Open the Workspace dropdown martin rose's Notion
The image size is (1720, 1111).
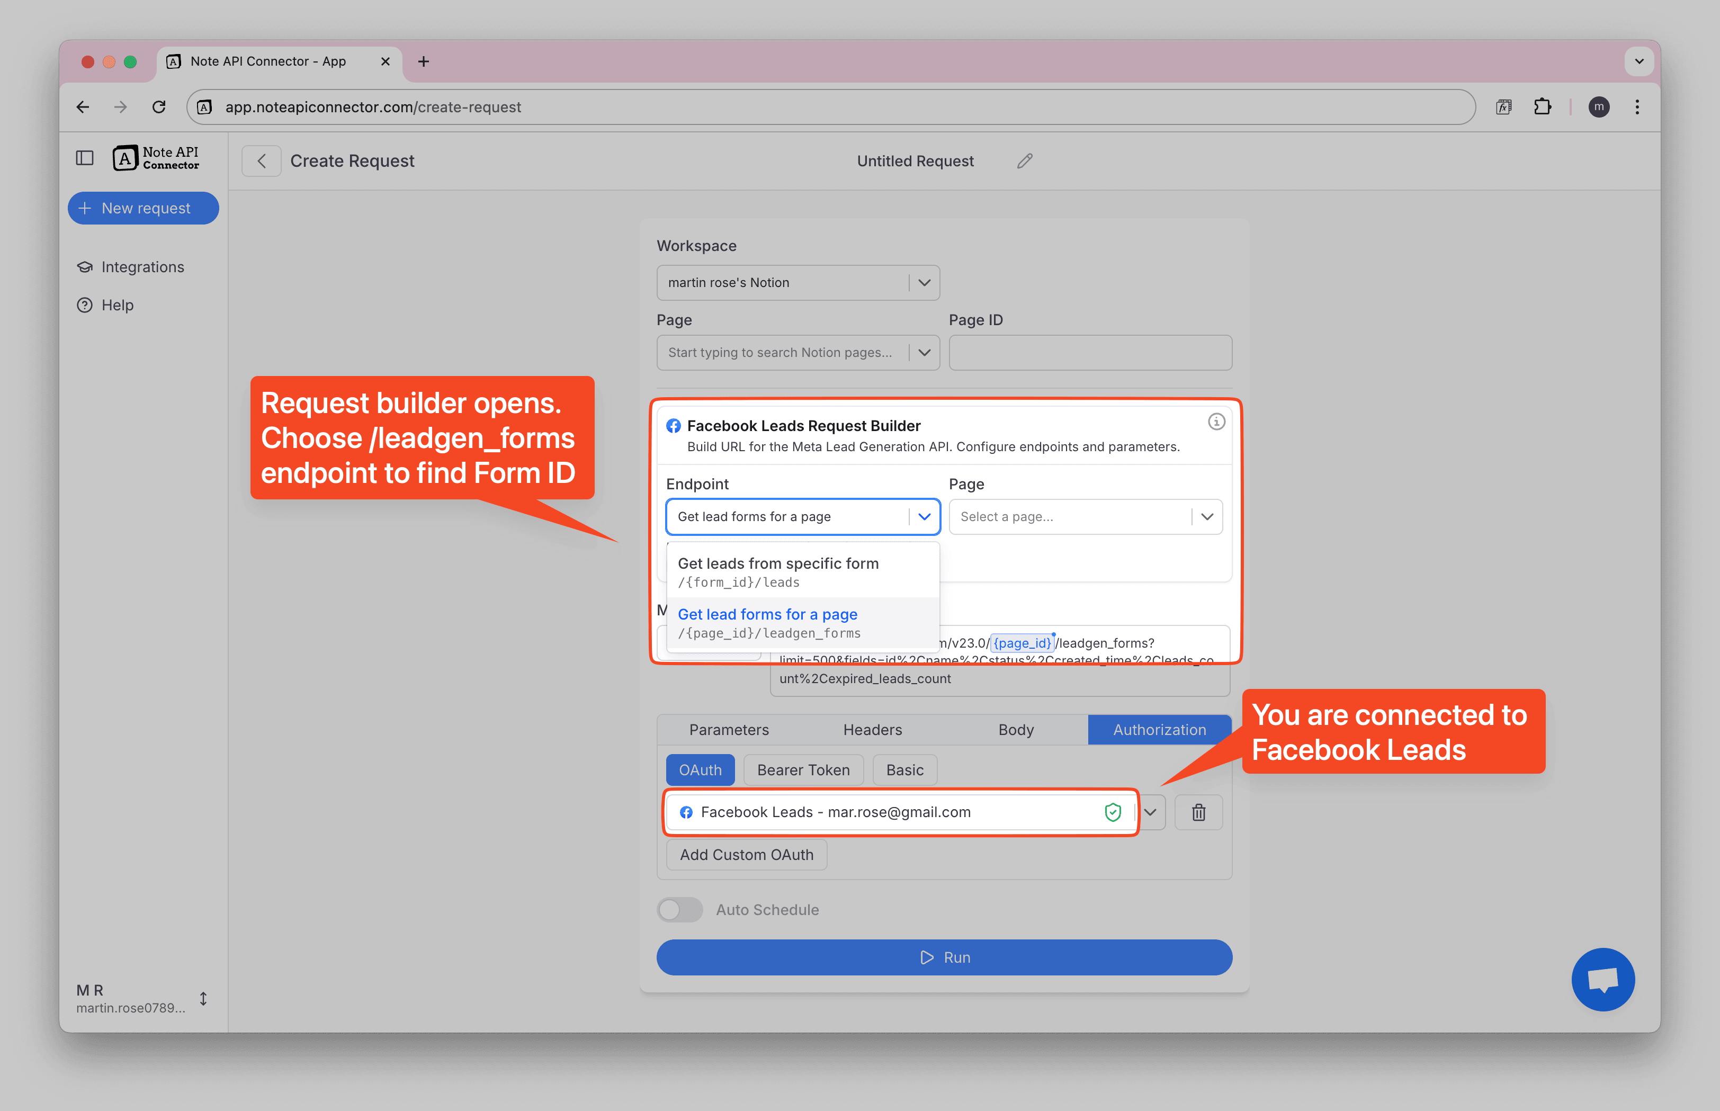point(798,283)
